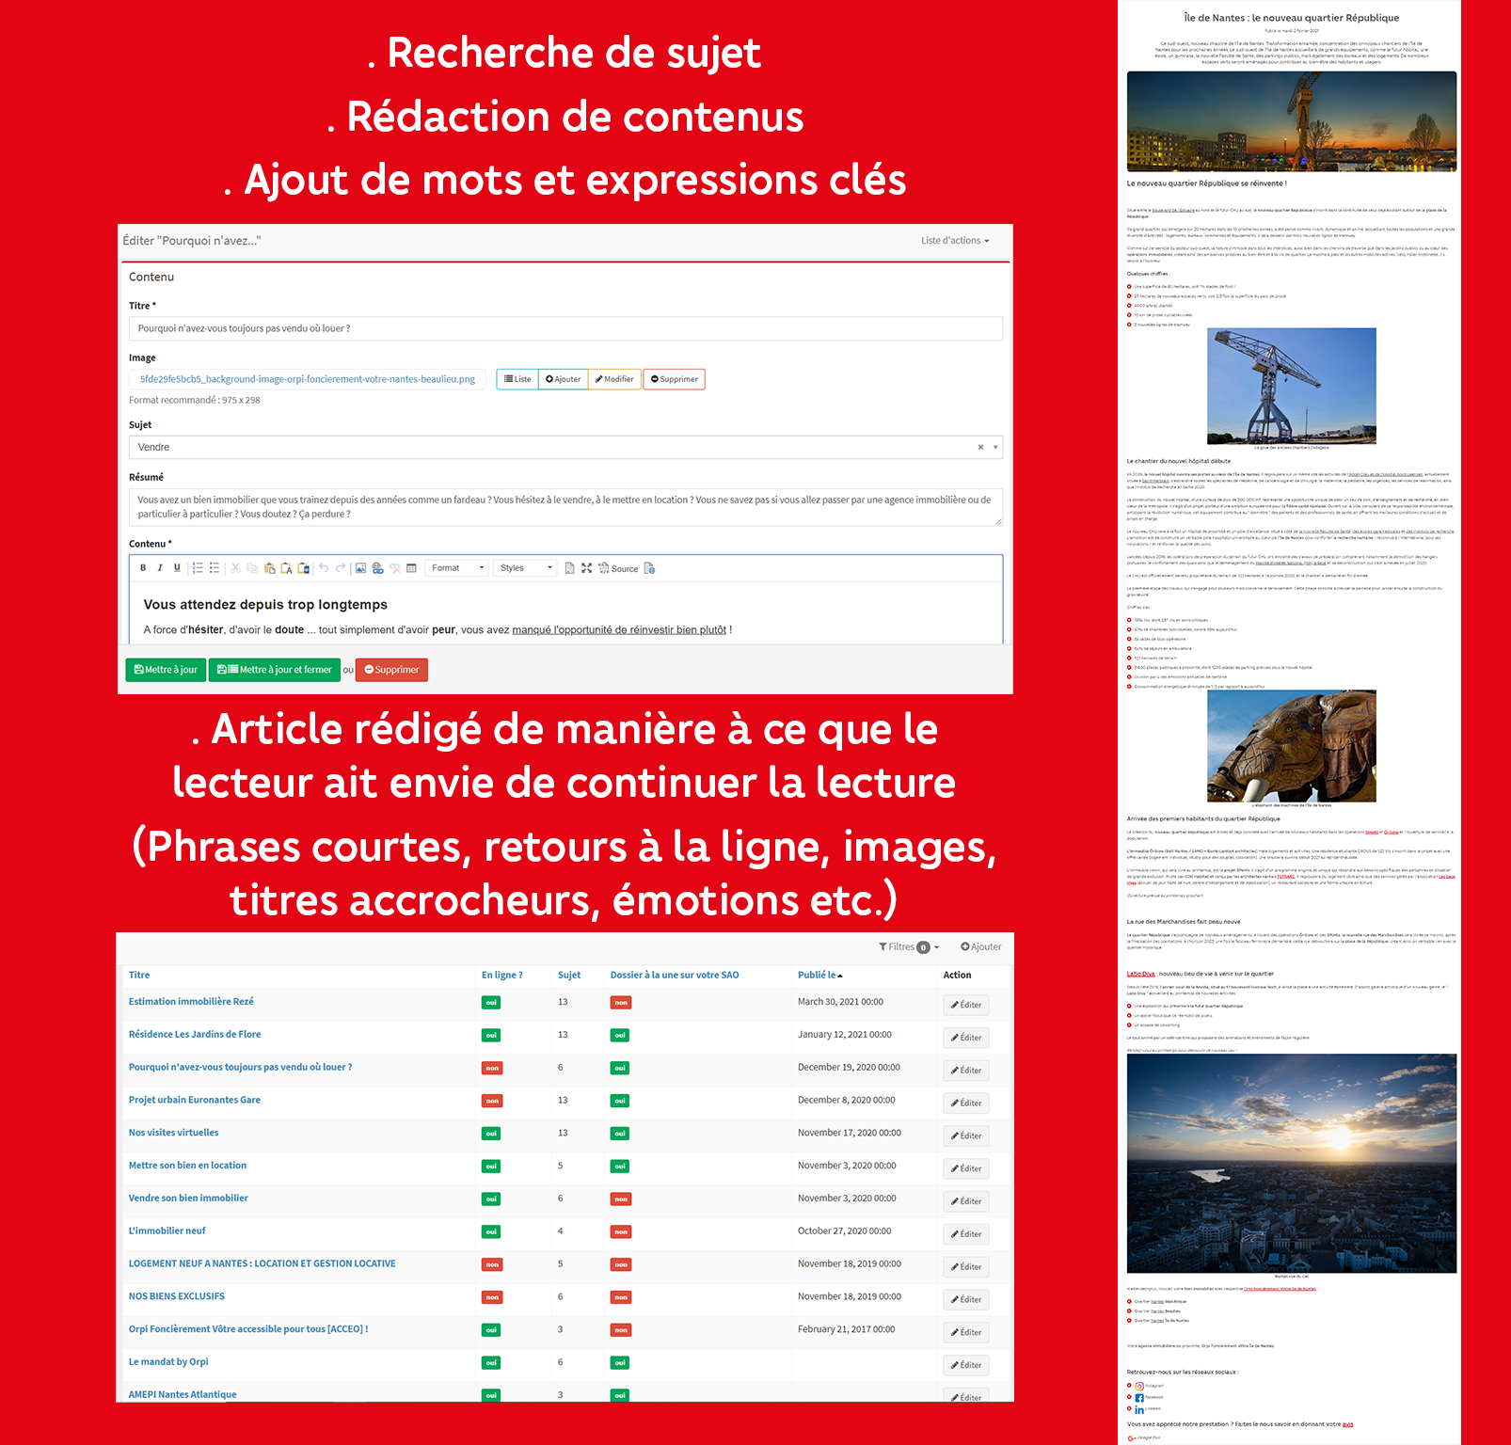
Task: Open the Format dropdown in the editor
Action: (x=455, y=568)
